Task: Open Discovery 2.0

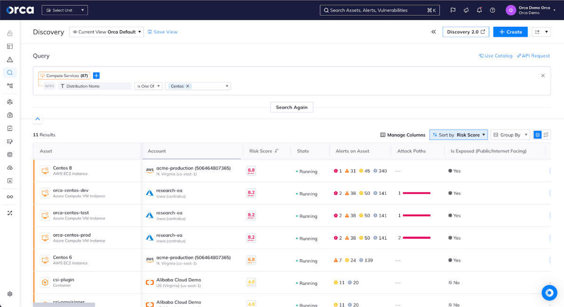Action: (466, 32)
